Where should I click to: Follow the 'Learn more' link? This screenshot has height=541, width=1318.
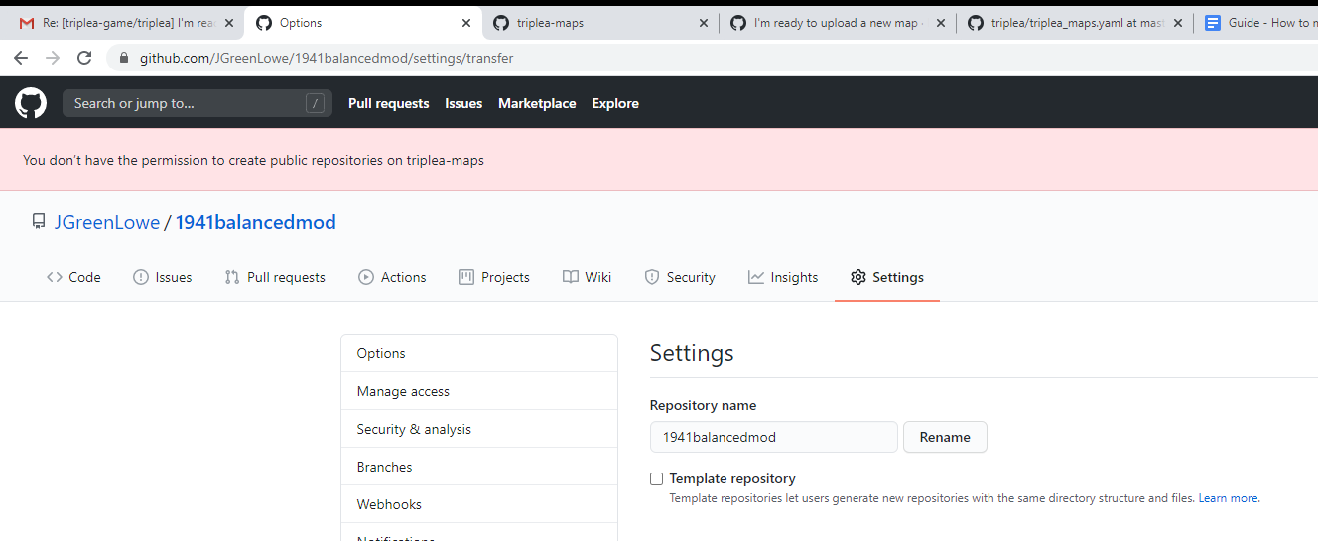(1229, 498)
